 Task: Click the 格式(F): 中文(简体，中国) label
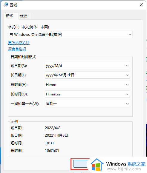[28, 27]
